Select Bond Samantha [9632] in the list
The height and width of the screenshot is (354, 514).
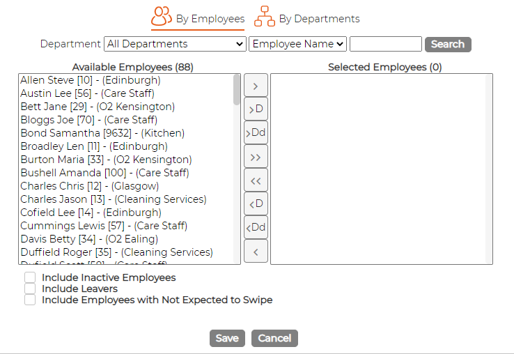point(102,133)
